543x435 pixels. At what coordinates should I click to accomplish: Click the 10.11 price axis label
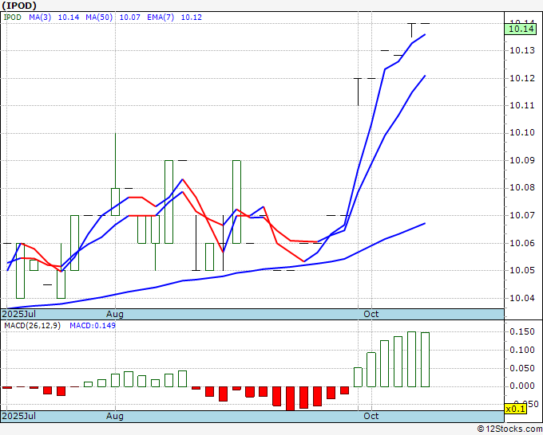tap(522, 105)
